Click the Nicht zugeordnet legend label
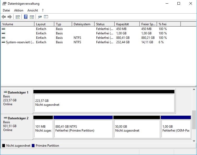The height and width of the screenshot is (155, 197). [x=18, y=146]
